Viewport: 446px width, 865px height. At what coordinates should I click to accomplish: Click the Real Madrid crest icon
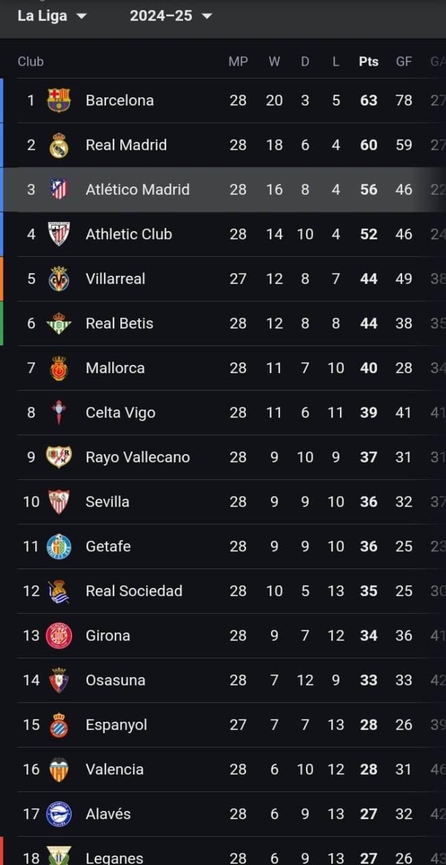tap(59, 145)
